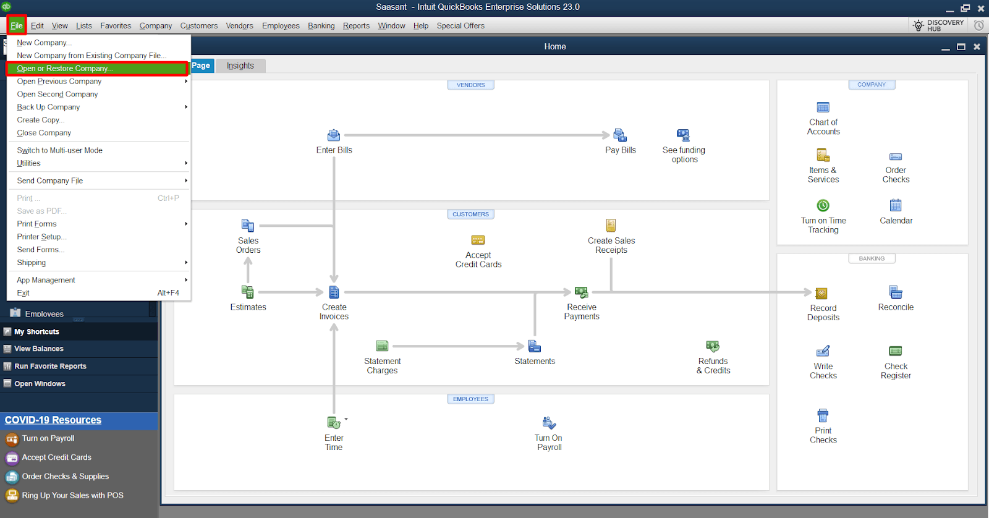Click the Turn On Payroll workflow icon

point(549,423)
